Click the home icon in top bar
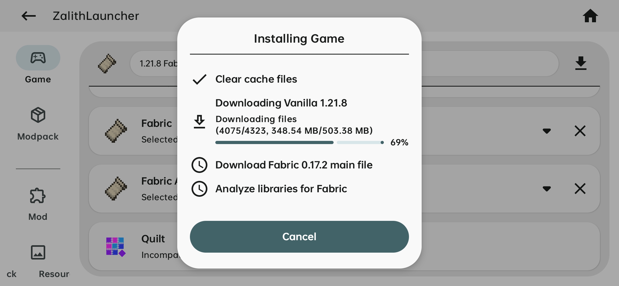Image resolution: width=619 pixels, height=286 pixels. (590, 16)
